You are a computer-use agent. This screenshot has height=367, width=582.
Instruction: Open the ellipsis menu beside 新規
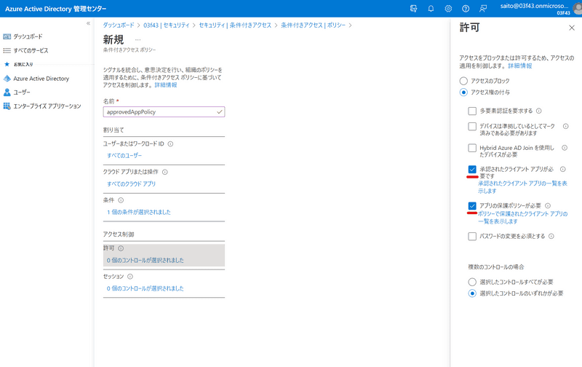click(x=137, y=39)
